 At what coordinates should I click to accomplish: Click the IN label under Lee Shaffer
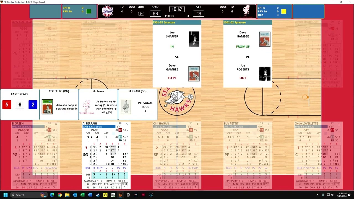172,47
